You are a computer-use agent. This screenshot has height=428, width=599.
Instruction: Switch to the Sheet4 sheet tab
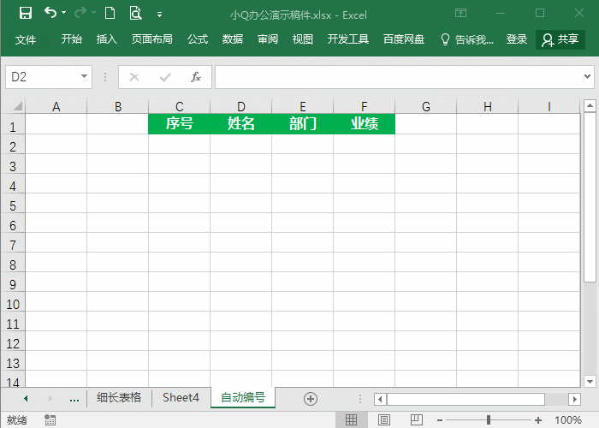click(x=181, y=398)
